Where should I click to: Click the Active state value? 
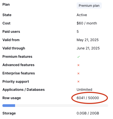(82, 15)
